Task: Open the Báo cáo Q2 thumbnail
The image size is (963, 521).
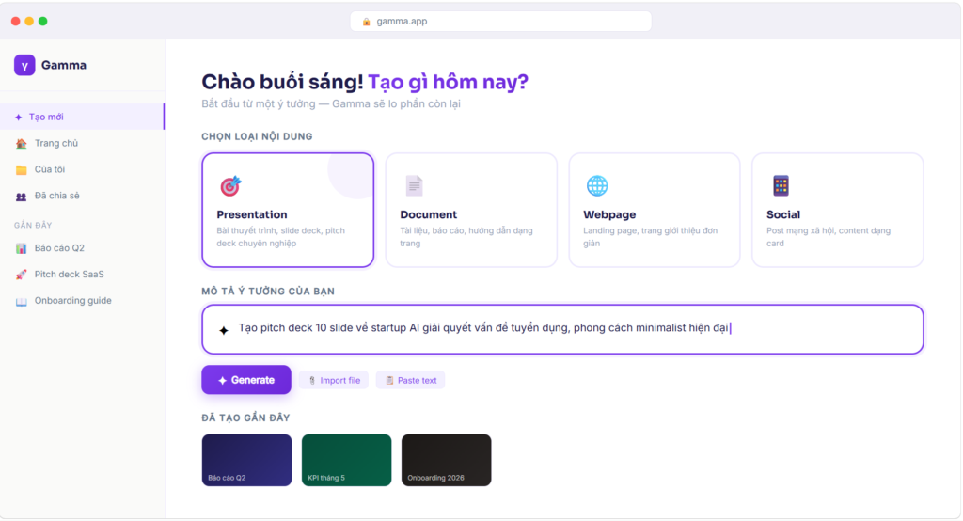Action: pos(247,460)
